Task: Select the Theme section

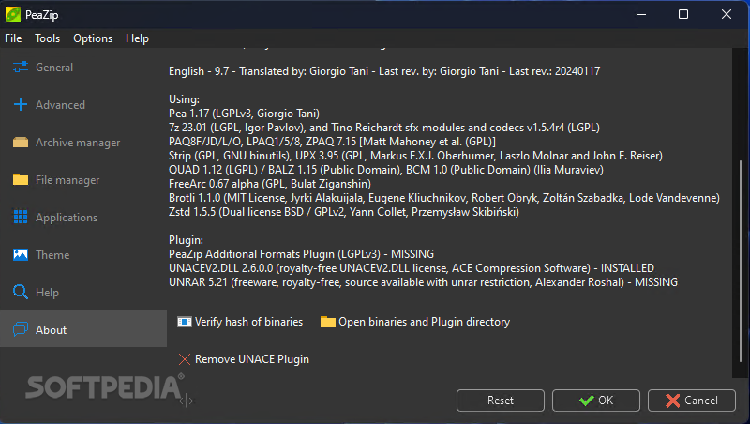Action: pyautogui.click(x=83, y=254)
